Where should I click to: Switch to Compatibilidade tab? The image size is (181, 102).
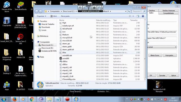[168, 13]
